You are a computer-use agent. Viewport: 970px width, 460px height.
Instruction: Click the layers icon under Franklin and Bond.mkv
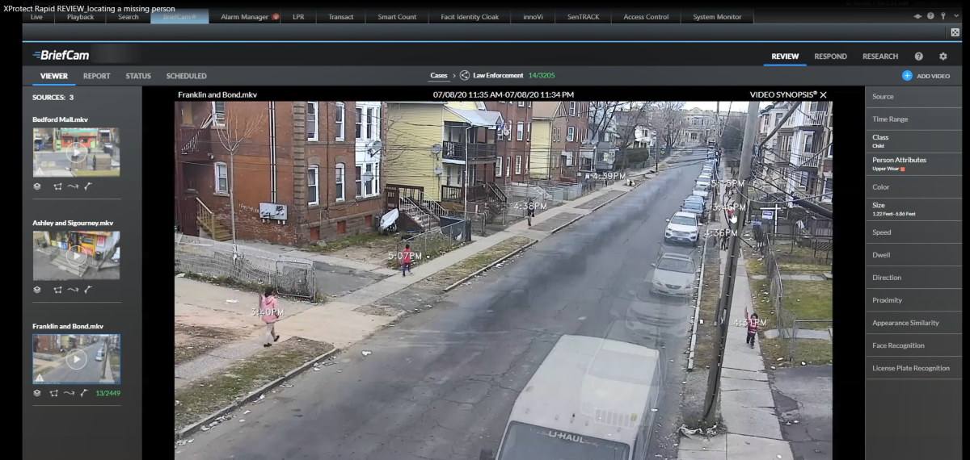tap(36, 393)
